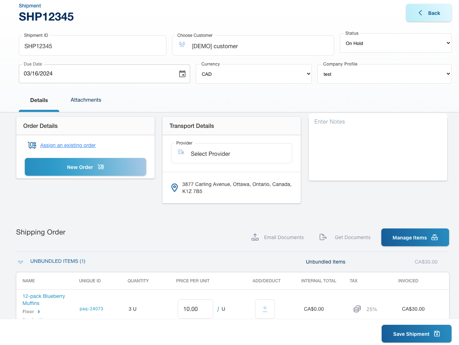Follow the Assign an existing order link
This screenshot has height=345, width=459.
[68, 145]
